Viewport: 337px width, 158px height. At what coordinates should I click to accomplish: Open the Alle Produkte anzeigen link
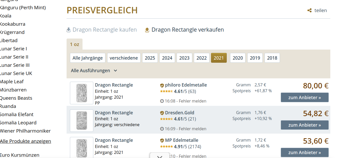coord(25,141)
